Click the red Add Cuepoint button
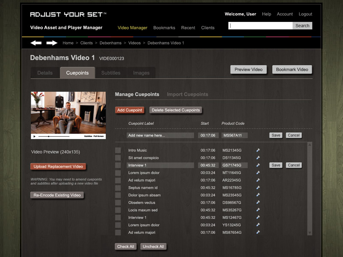Viewport: 343px width, 257px height. 130,110
